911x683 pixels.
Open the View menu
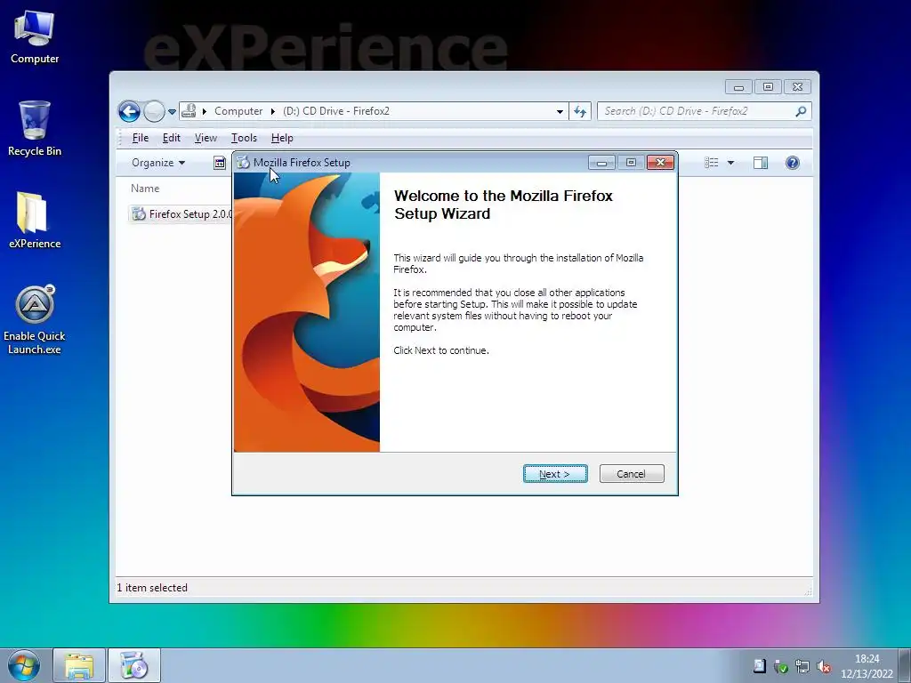tap(206, 138)
